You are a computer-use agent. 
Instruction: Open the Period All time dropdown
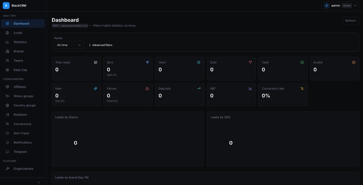[69, 45]
